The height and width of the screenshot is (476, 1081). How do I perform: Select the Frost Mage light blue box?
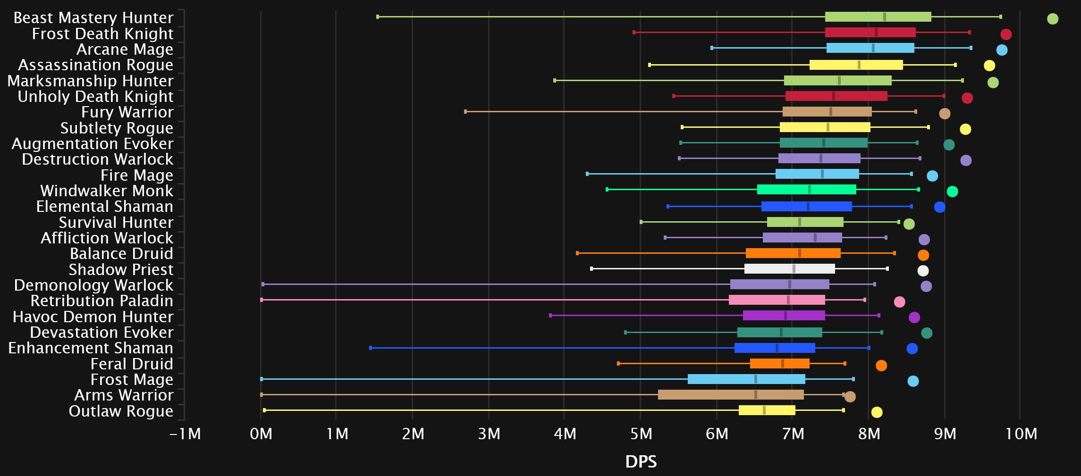point(746,379)
